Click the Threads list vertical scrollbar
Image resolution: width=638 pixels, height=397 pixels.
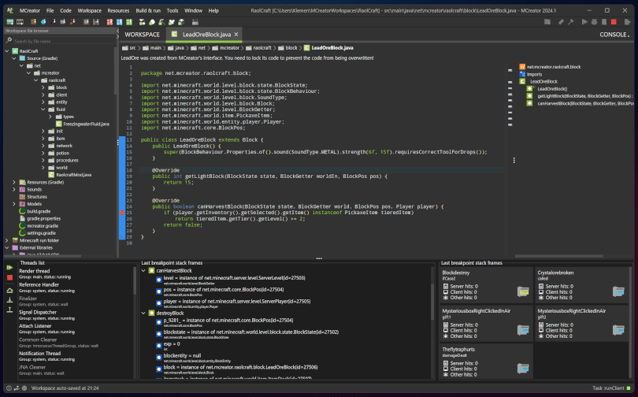pyautogui.click(x=134, y=280)
